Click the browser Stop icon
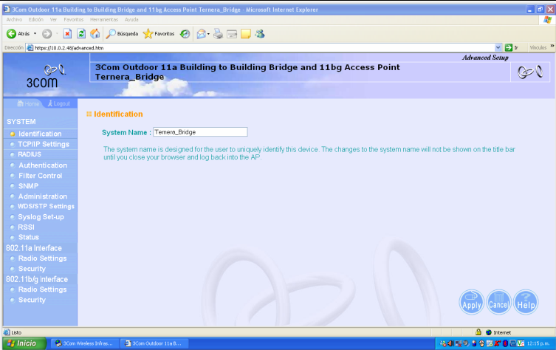 pyautogui.click(x=67, y=34)
